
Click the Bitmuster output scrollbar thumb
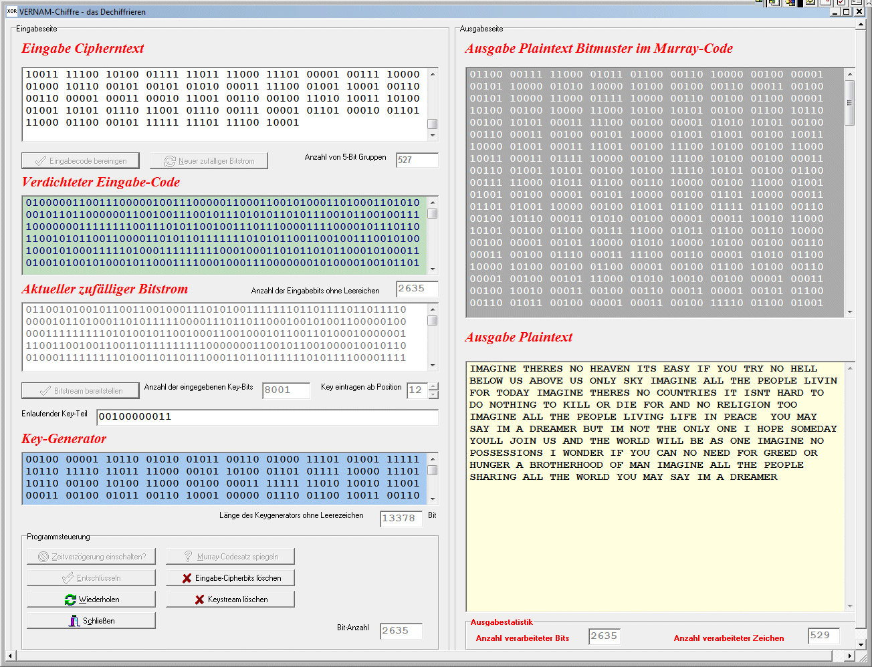coord(850,103)
